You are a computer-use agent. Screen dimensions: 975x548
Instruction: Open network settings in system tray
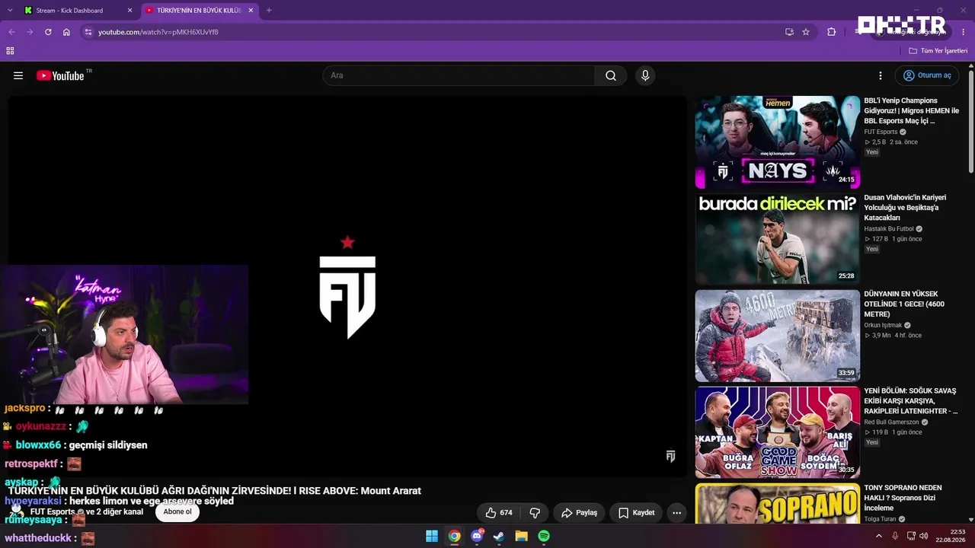[909, 536]
